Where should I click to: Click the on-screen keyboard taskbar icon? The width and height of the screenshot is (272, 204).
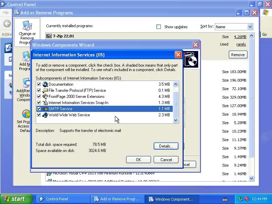tap(225, 199)
